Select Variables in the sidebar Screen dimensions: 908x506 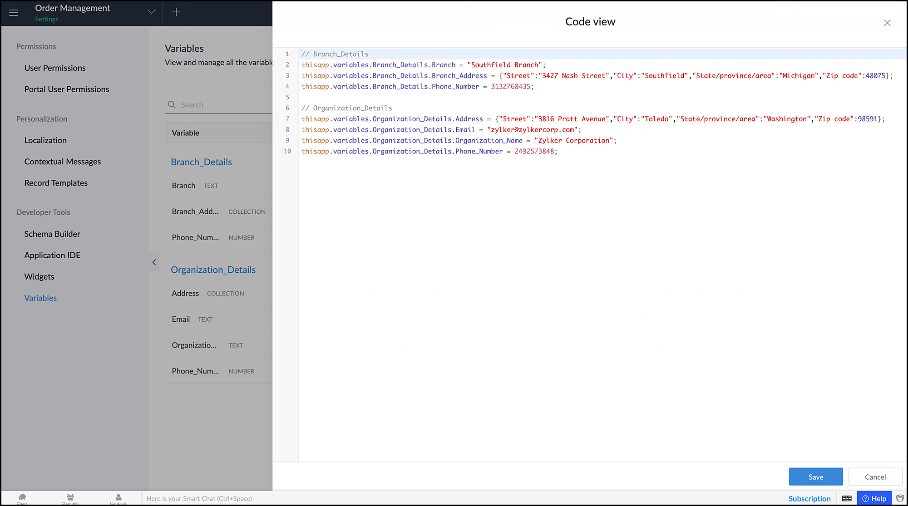(x=40, y=298)
